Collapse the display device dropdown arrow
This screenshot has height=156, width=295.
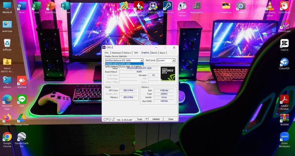(142, 61)
